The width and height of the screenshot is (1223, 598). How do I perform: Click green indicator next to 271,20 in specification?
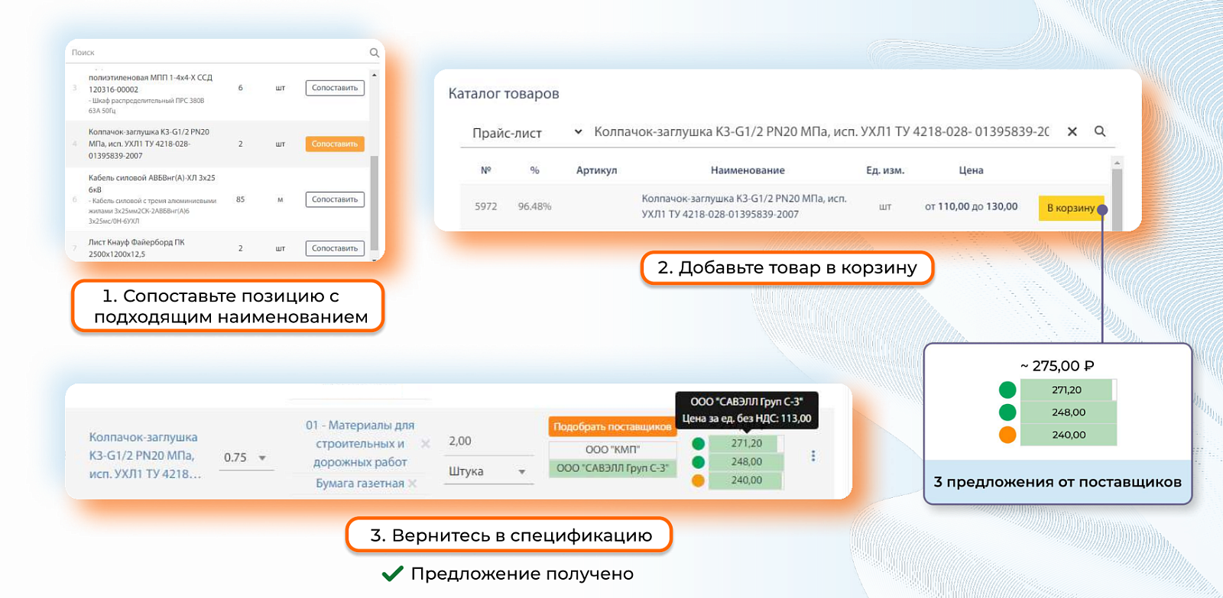pyautogui.click(x=698, y=443)
